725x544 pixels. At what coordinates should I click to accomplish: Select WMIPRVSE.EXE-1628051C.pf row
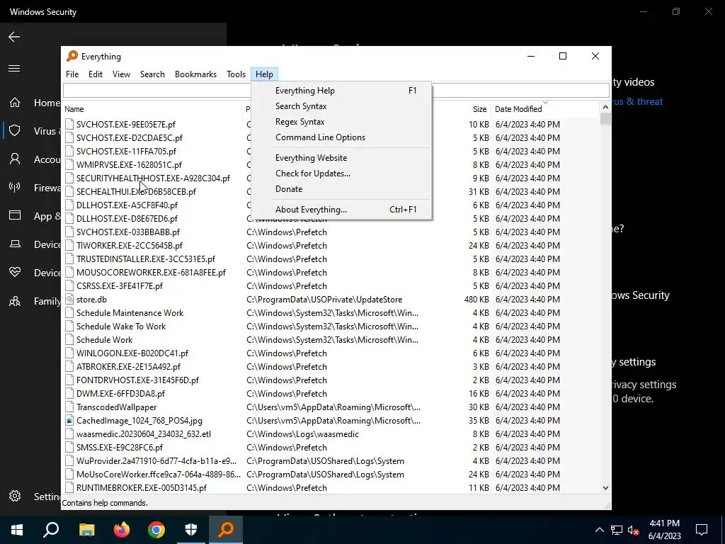[129, 164]
